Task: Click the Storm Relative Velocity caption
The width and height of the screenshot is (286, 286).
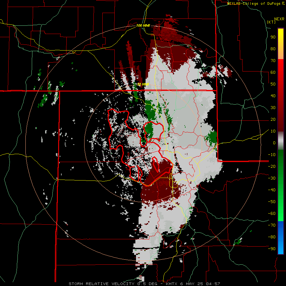Action: [x=144, y=284]
